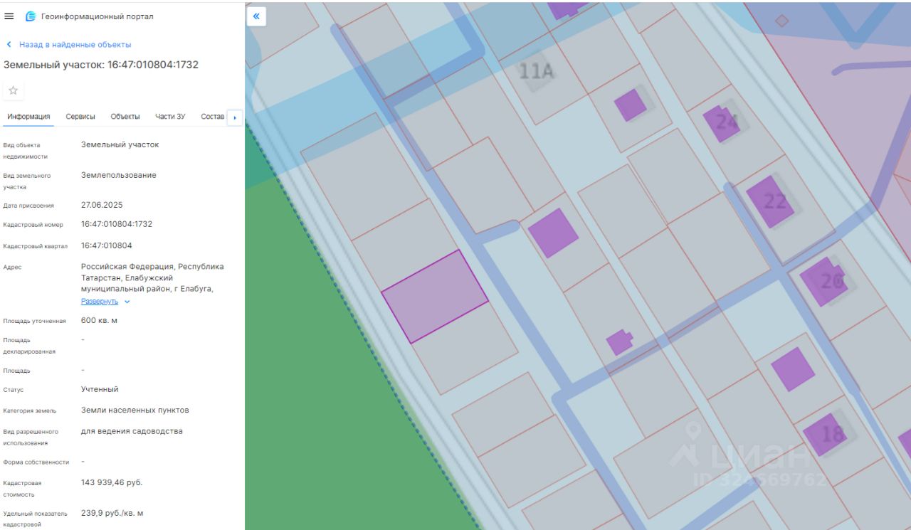Collapse the info panel with double chevron
This screenshot has width=911, height=530.
[x=256, y=16]
